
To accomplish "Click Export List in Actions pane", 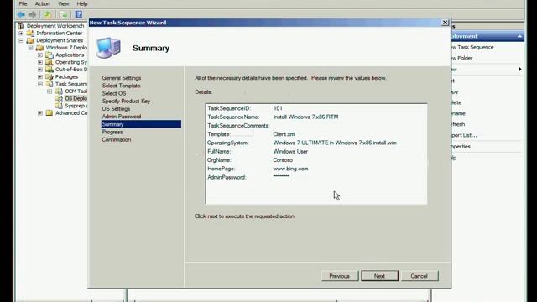I will (x=464, y=135).
